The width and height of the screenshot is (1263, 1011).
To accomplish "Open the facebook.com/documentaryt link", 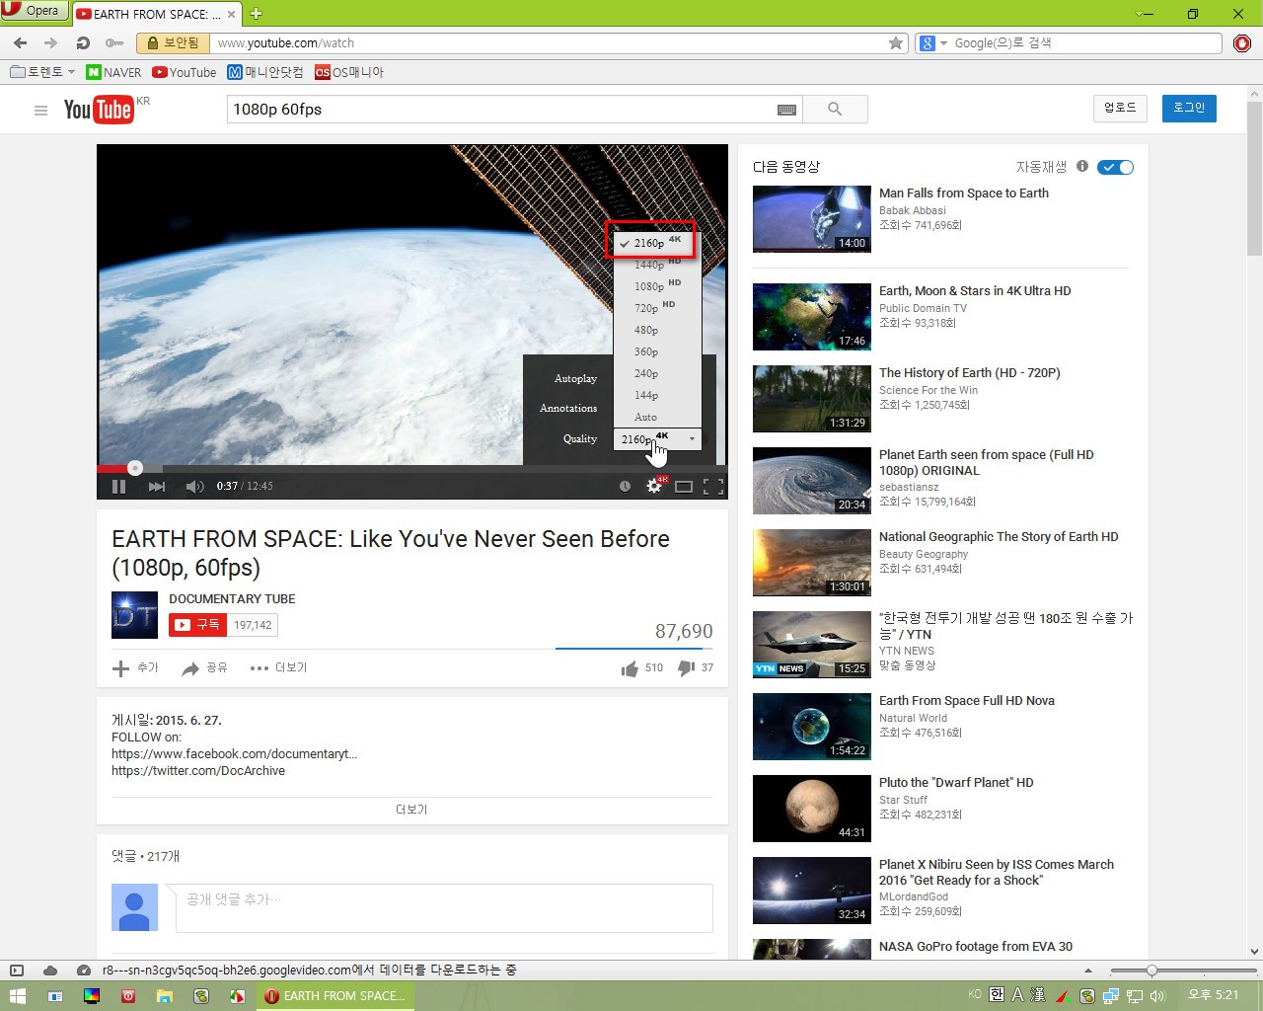I will [234, 754].
